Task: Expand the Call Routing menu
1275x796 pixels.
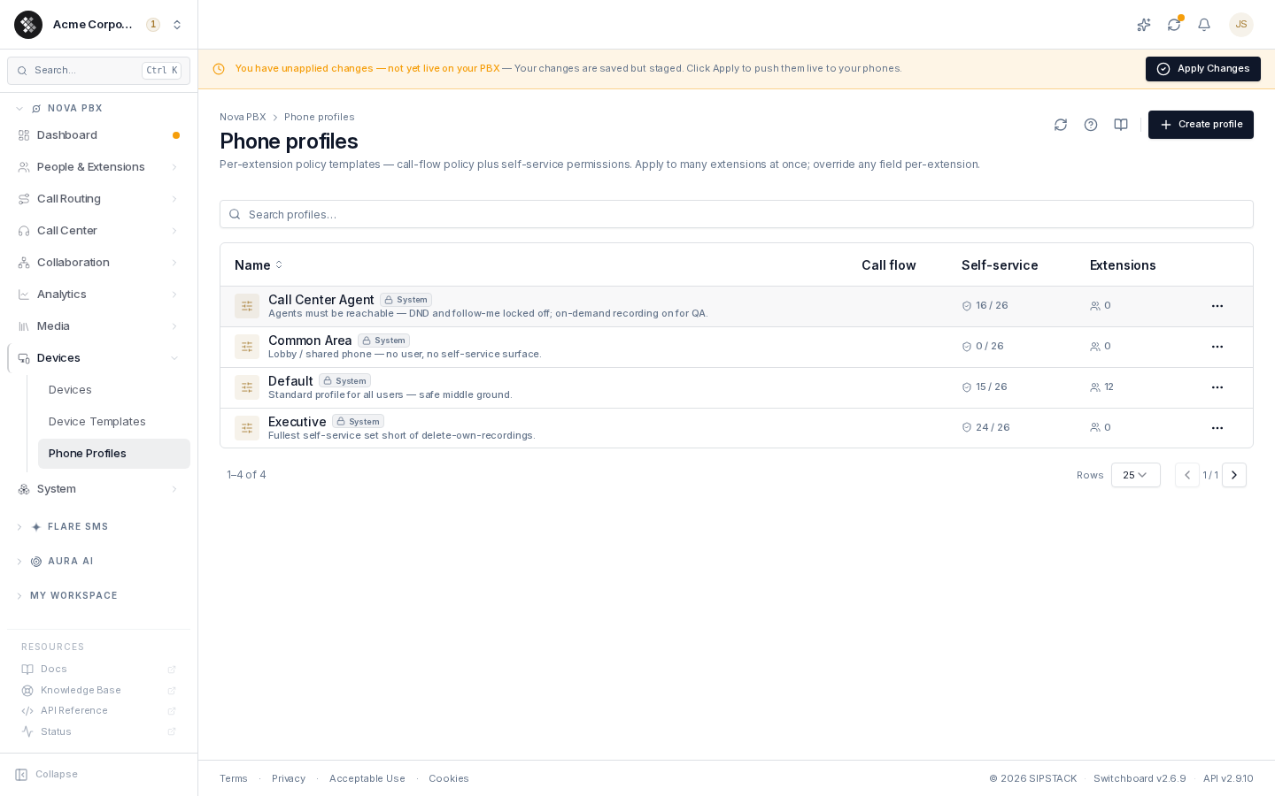Action: click(x=99, y=199)
